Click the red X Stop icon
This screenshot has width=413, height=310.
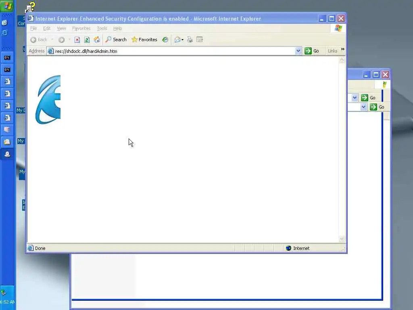(77, 40)
